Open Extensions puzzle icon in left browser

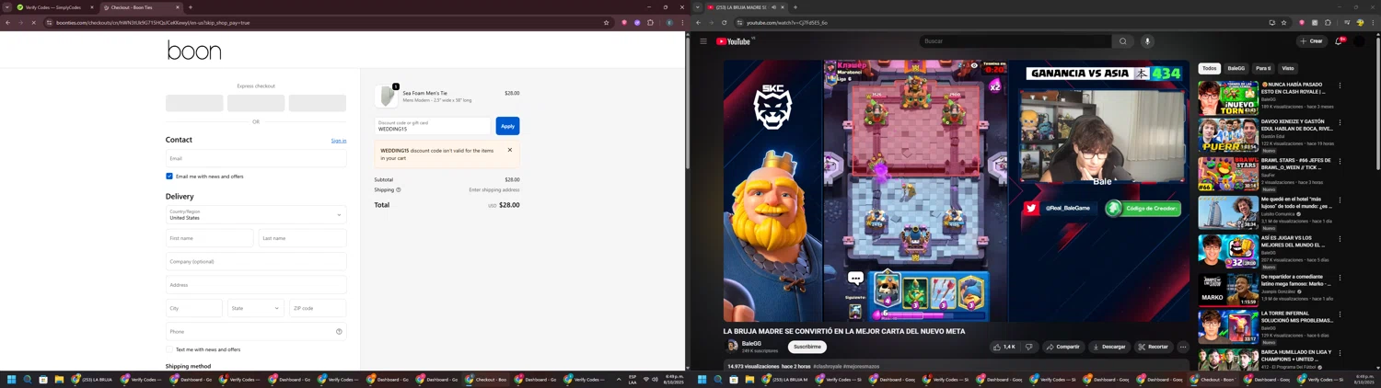point(650,22)
